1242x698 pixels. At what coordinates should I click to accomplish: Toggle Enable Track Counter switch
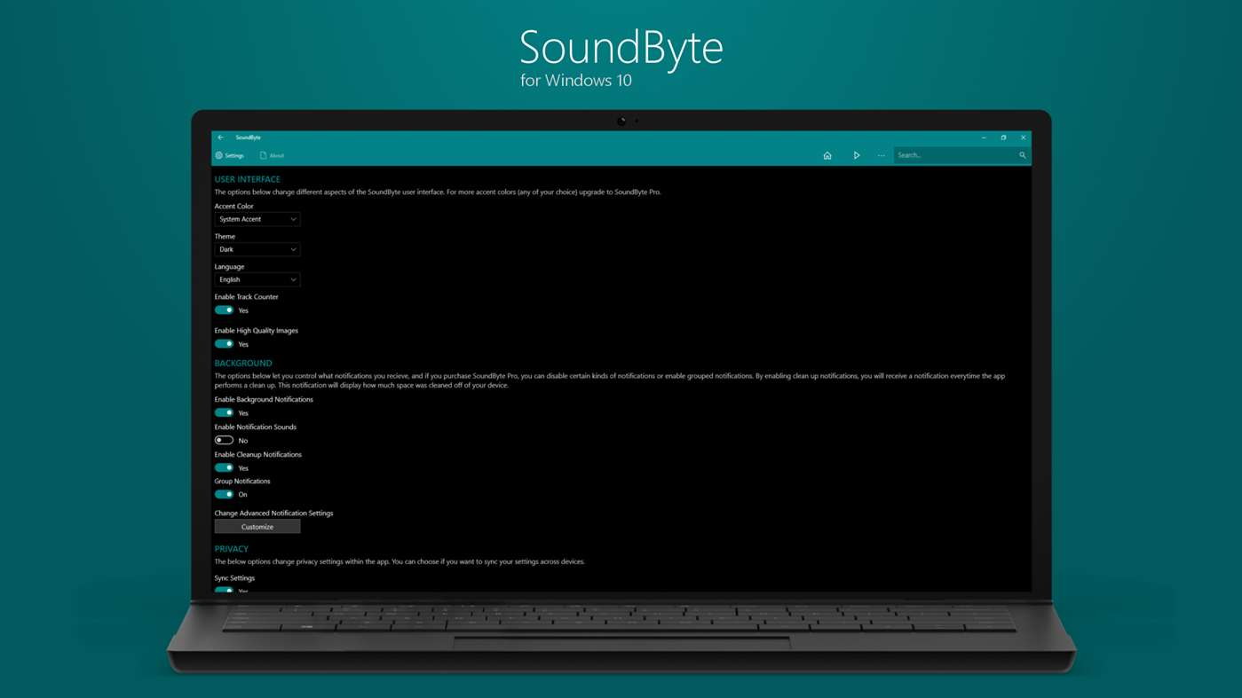pos(224,310)
